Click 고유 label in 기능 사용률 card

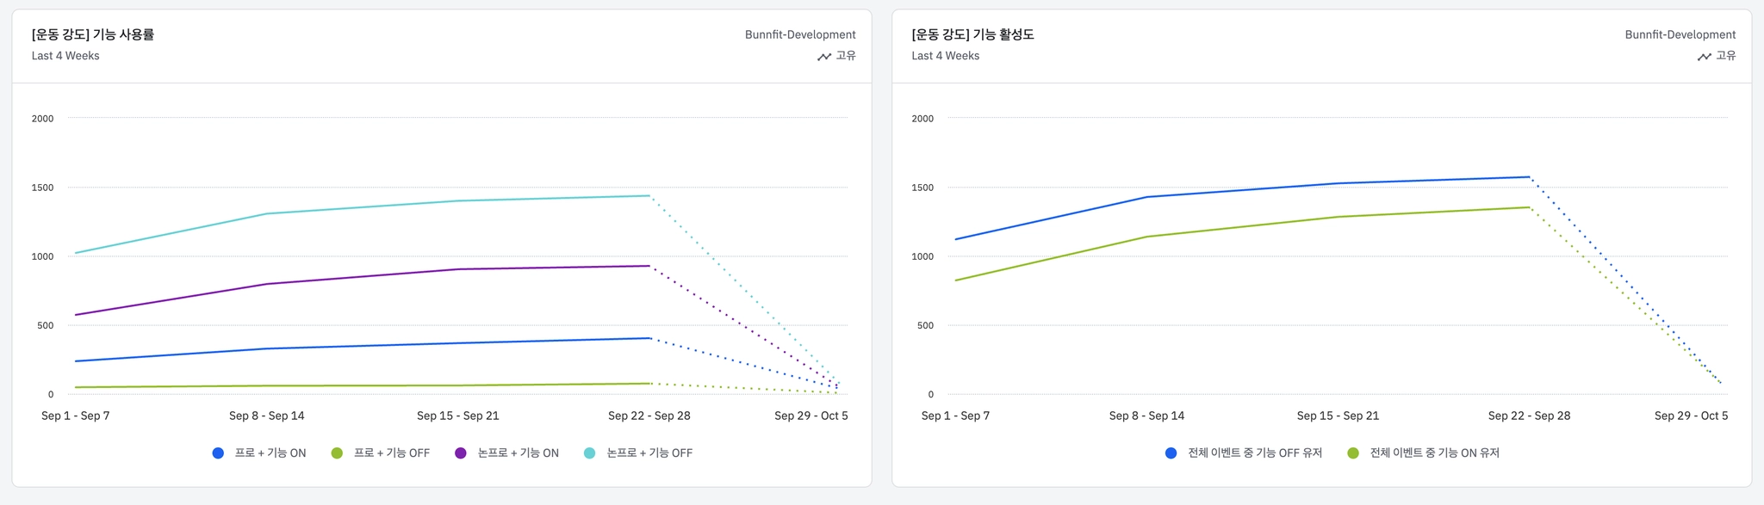pyautogui.click(x=846, y=56)
